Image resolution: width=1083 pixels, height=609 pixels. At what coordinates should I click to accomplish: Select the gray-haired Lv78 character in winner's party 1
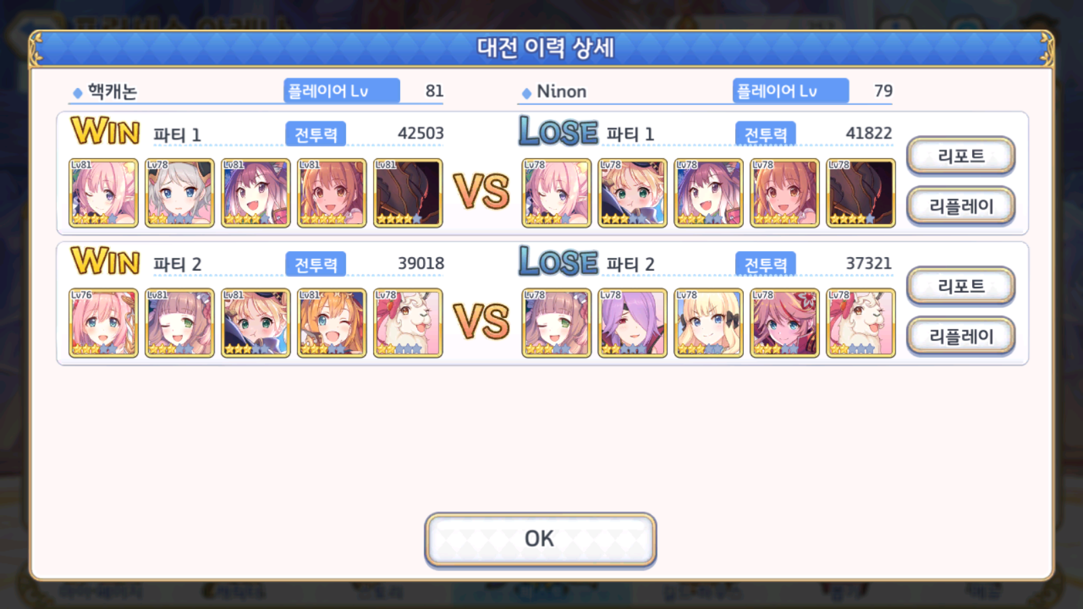click(x=179, y=193)
